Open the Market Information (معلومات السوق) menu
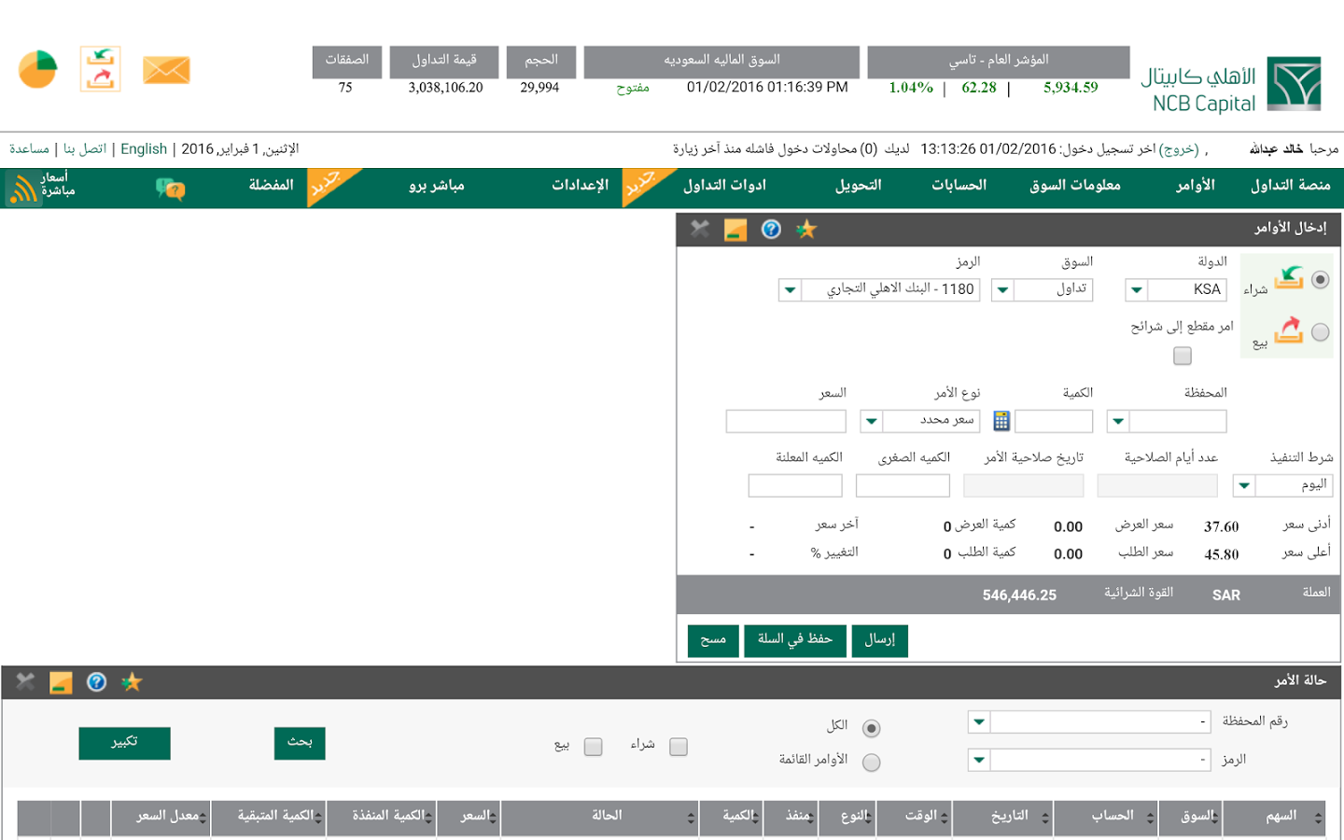Screen dimensions: 1344x840 point(1074,186)
